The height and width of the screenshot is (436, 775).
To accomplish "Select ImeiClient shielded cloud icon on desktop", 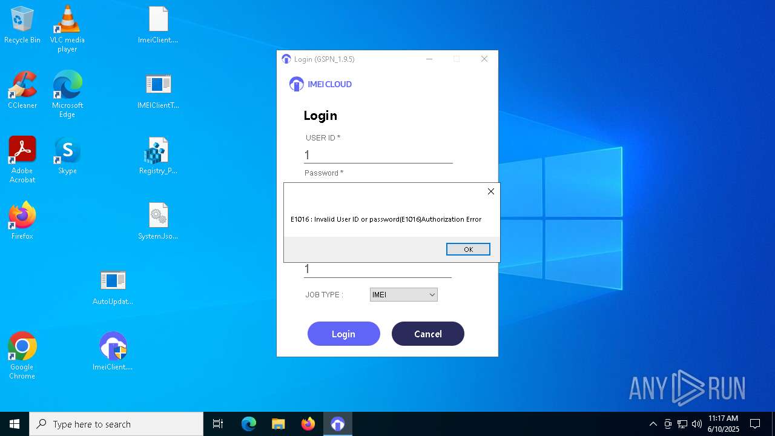I will click(113, 352).
